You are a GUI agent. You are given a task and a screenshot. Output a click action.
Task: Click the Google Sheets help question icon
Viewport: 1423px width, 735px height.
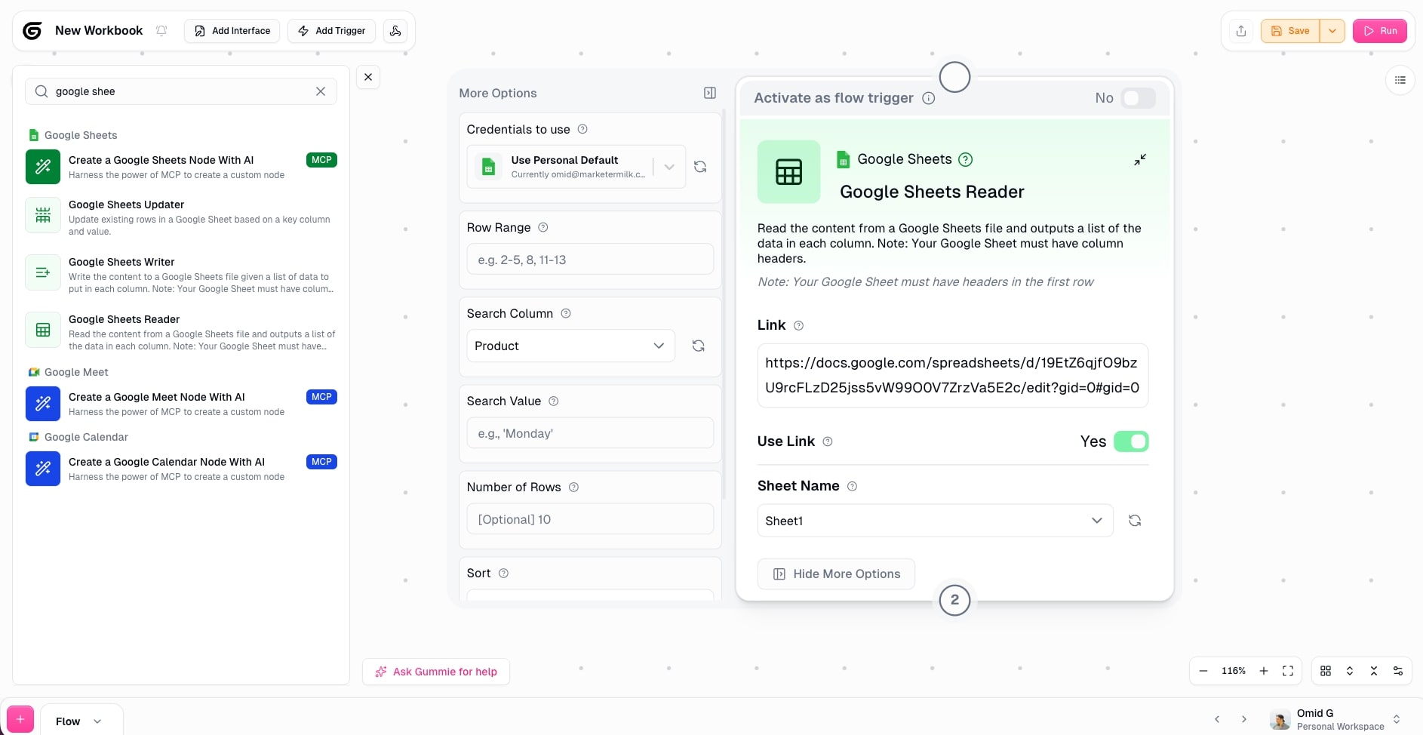tap(966, 159)
